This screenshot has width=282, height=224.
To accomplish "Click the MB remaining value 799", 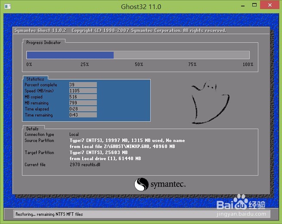I will [x=83, y=103].
